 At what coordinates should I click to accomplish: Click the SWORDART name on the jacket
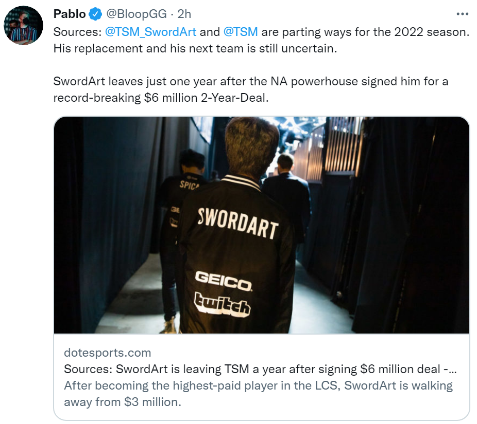click(238, 224)
